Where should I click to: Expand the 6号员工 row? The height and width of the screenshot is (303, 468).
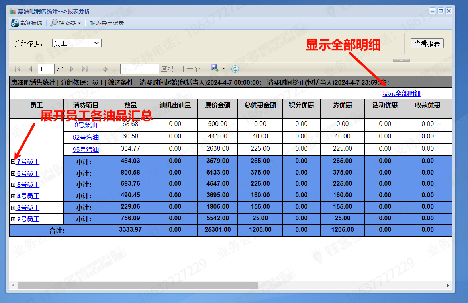pyautogui.click(x=13, y=173)
